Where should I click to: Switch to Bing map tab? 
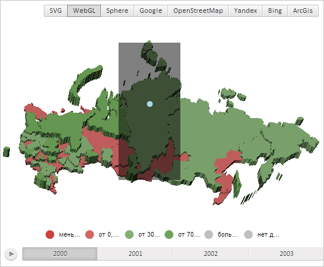click(275, 11)
